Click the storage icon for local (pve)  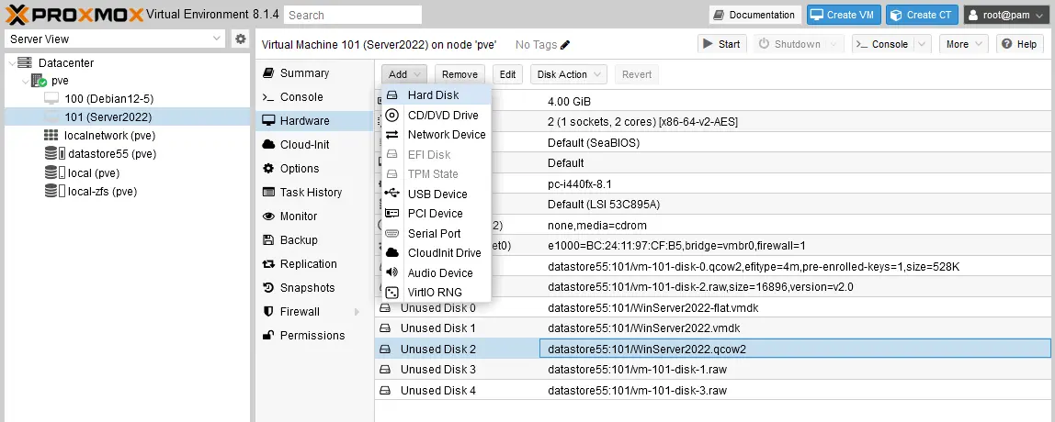tap(55, 172)
